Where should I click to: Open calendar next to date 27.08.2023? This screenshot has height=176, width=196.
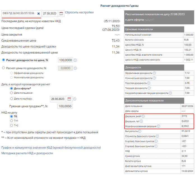(x=61, y=13)
